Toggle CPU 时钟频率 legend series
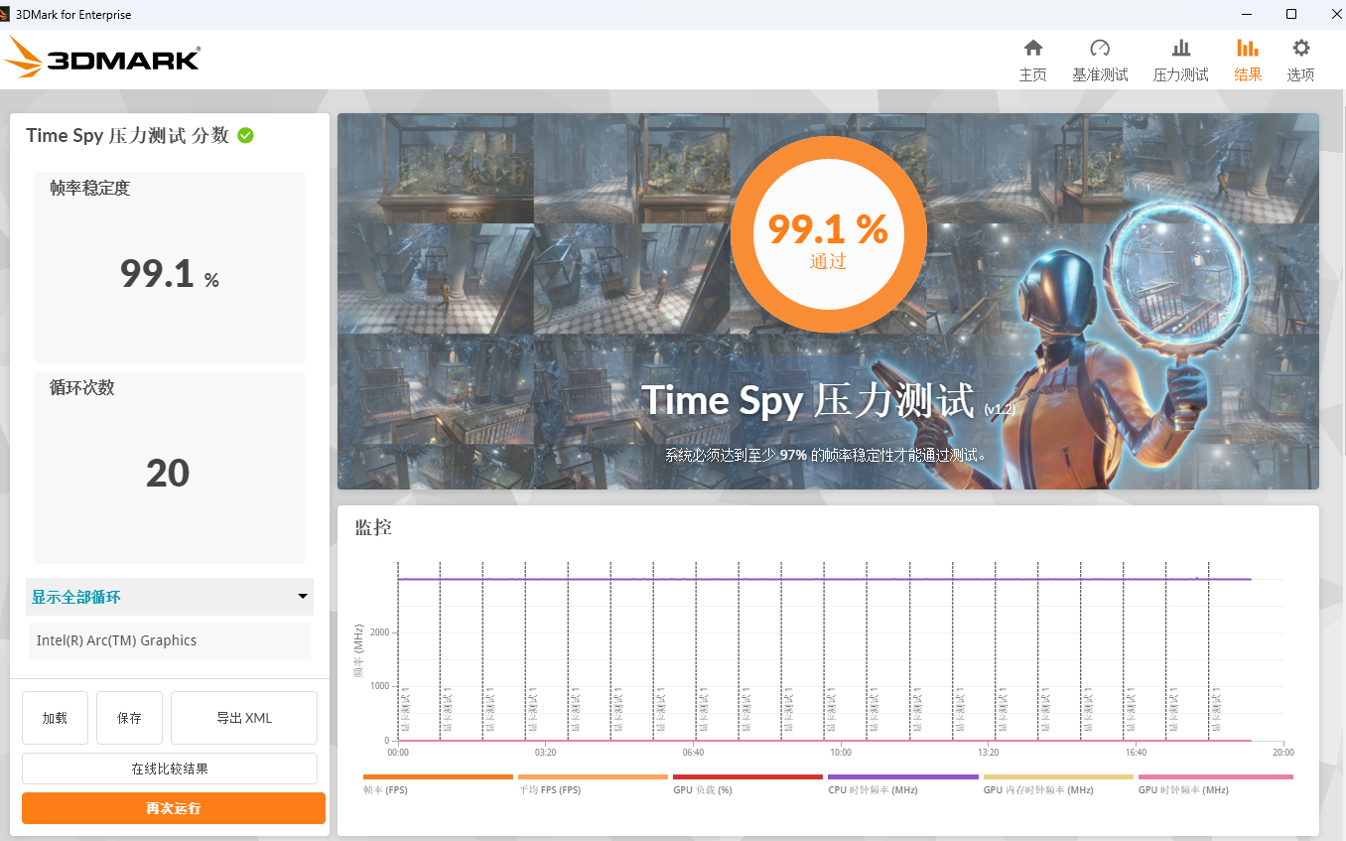 pos(902,783)
